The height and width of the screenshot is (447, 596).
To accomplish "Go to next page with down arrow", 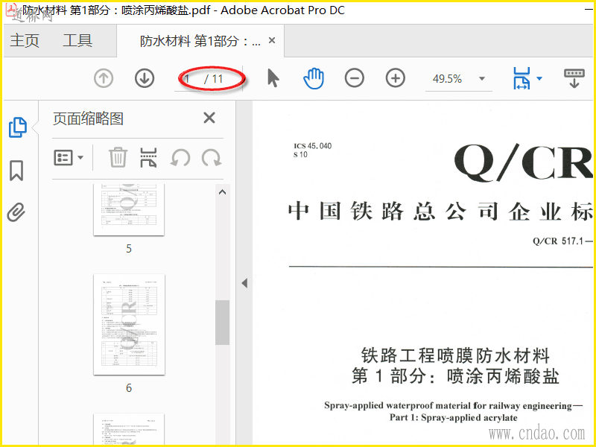I will (145, 79).
